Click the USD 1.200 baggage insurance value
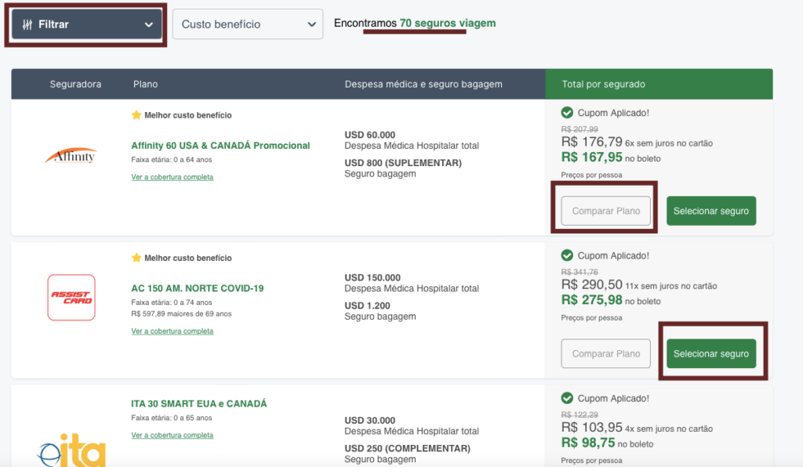Screen dimensions: 803x467 [367, 306]
